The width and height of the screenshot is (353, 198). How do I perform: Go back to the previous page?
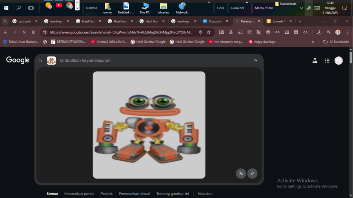(x=5, y=32)
